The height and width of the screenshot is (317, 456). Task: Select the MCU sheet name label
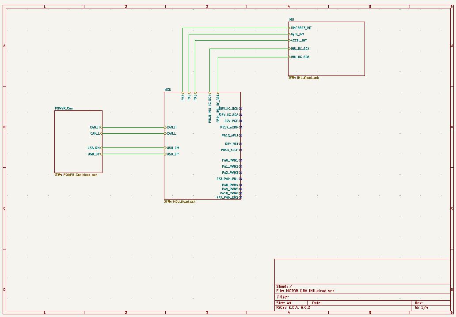(168, 90)
